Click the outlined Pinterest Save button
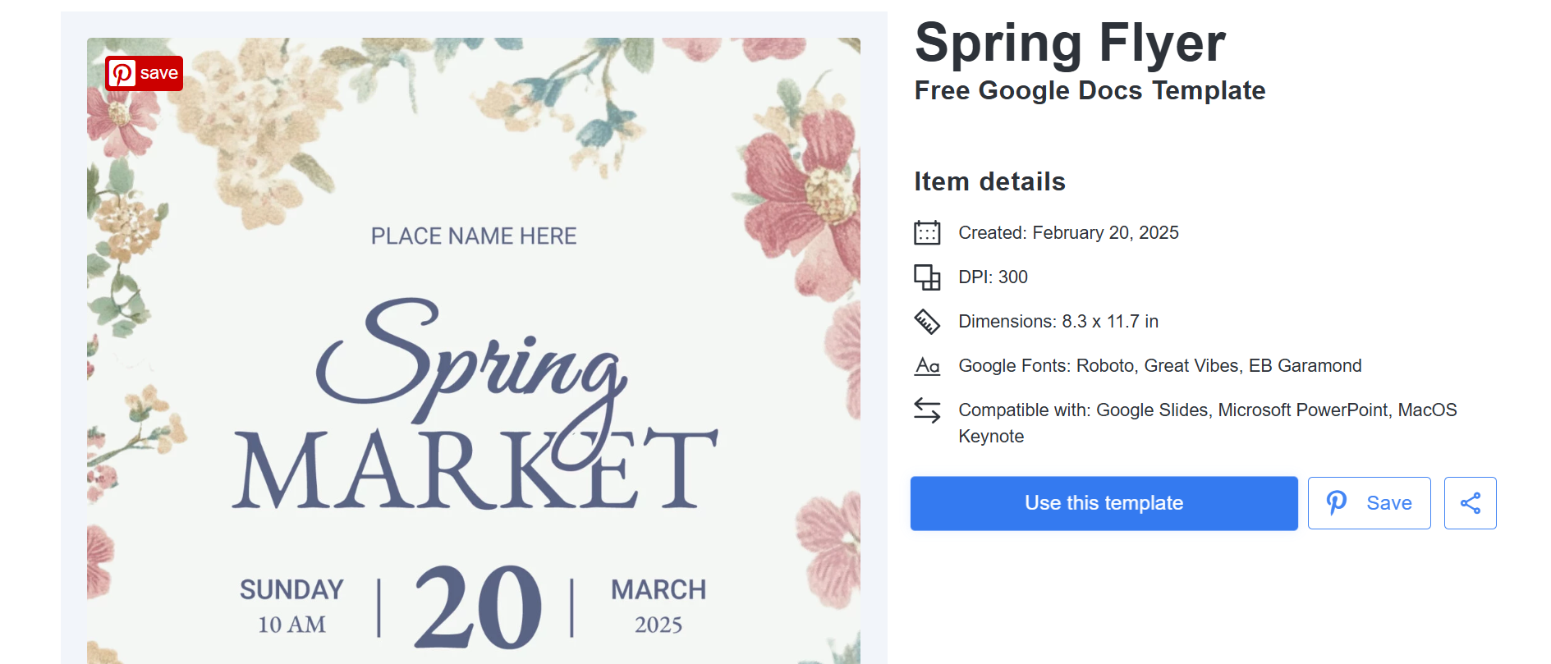 (1369, 503)
